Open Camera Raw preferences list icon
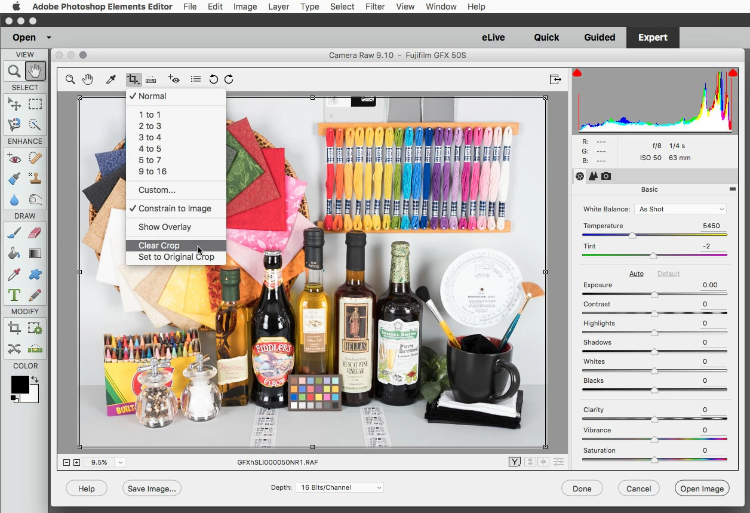 (x=196, y=79)
